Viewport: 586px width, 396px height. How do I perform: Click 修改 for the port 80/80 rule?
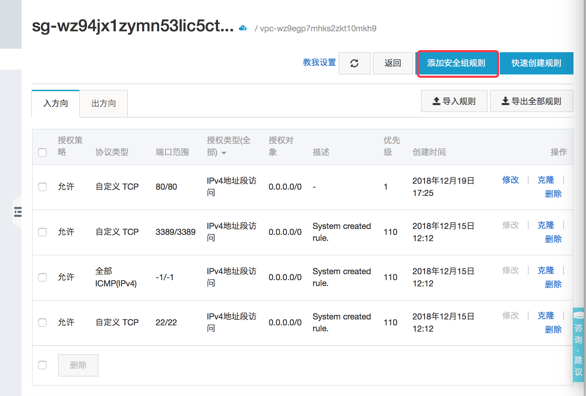pos(510,180)
